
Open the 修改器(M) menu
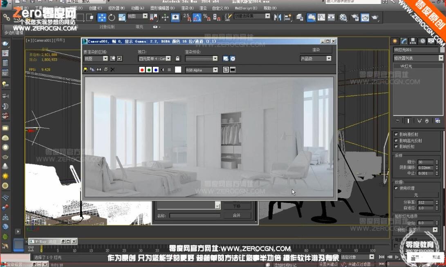(117, 8)
